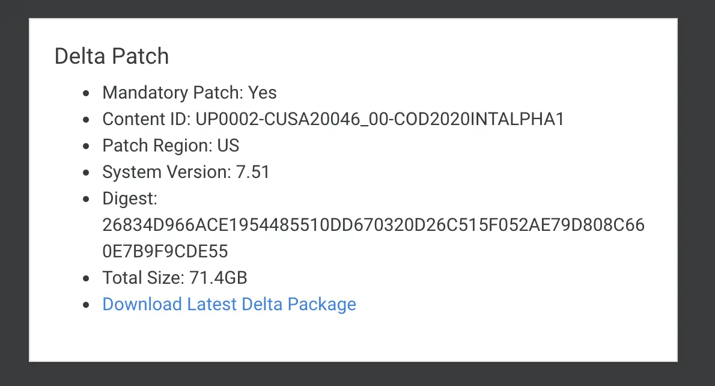Click the Digest: label
This screenshot has height=386, width=715.
(x=130, y=198)
